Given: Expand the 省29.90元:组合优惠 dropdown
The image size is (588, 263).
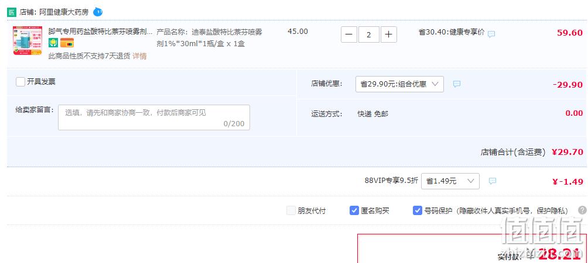Looking at the screenshot, I should click(x=399, y=84).
